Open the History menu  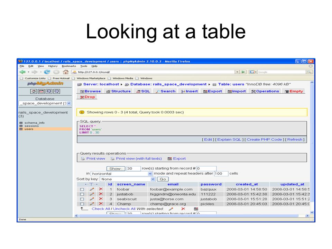(x=53, y=66)
